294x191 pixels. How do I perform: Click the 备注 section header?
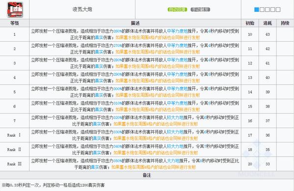pyautogui.click(x=147, y=175)
